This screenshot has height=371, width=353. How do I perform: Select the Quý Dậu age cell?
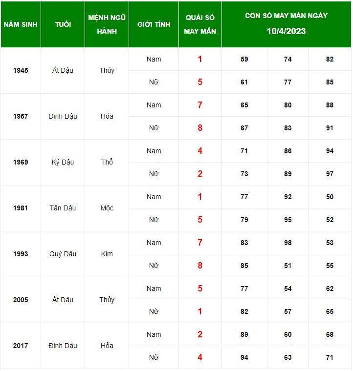[x=63, y=254]
